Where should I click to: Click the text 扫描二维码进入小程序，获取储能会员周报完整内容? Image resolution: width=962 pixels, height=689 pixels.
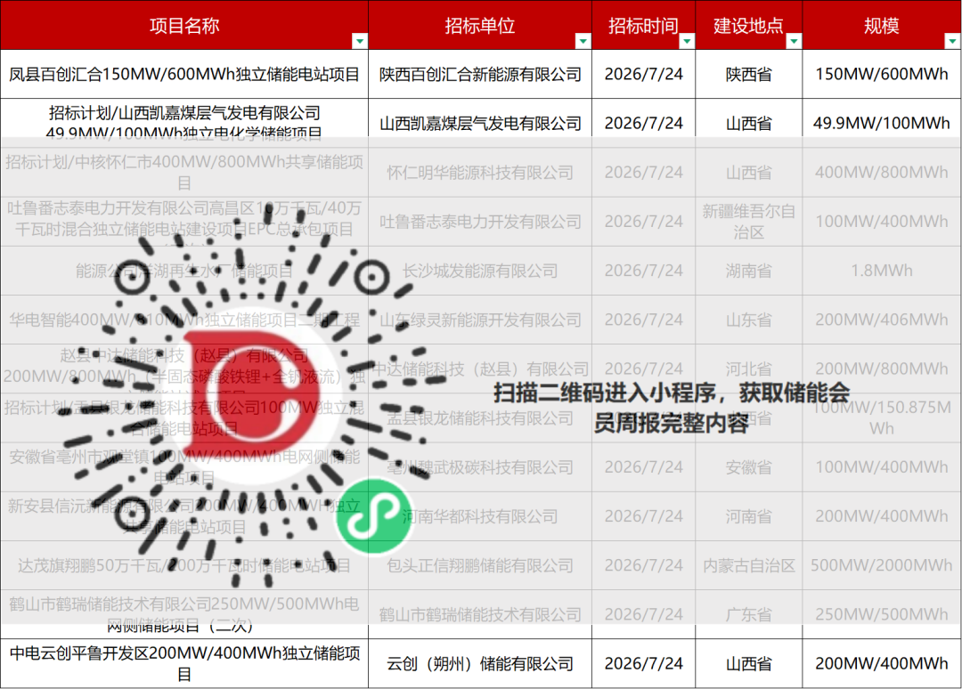coord(672,408)
